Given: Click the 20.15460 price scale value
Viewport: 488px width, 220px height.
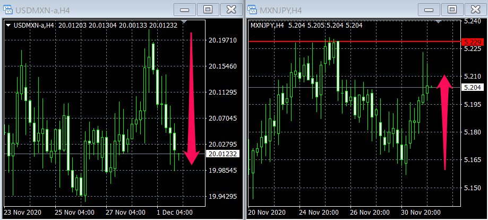Looking at the screenshot, I should pyautogui.click(x=222, y=66).
